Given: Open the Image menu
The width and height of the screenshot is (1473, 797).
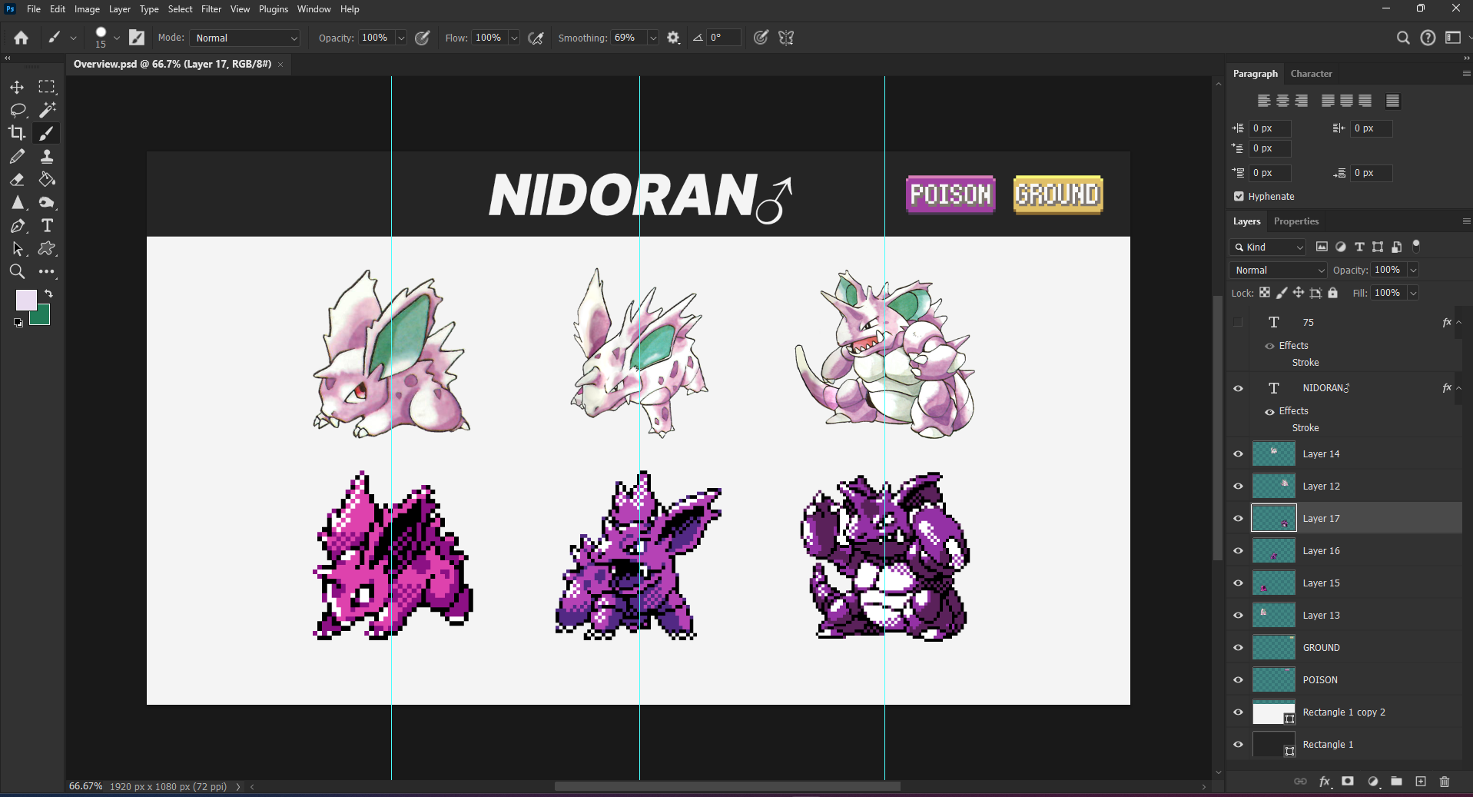Looking at the screenshot, I should coord(87,9).
